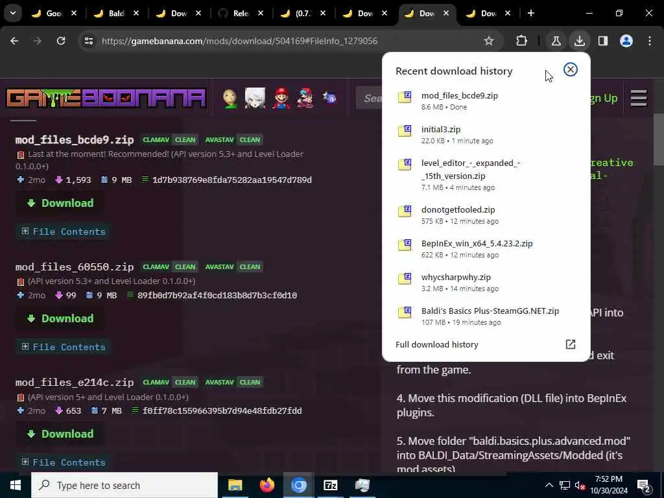This screenshot has height=498, width=664.
Task: Open the Mario game icon
Action: point(281,99)
